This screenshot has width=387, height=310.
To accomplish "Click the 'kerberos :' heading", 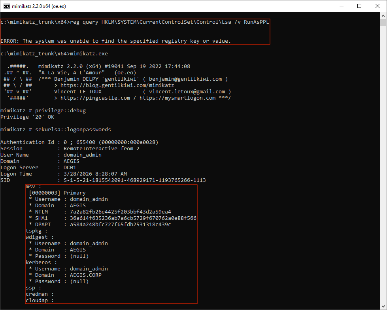I will click(41, 263).
